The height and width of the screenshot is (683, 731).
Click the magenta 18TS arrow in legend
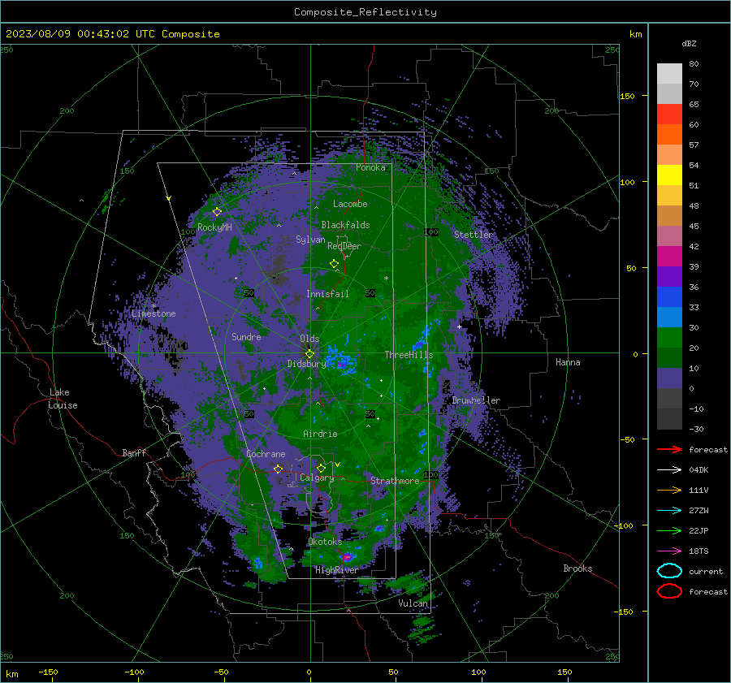pos(669,551)
